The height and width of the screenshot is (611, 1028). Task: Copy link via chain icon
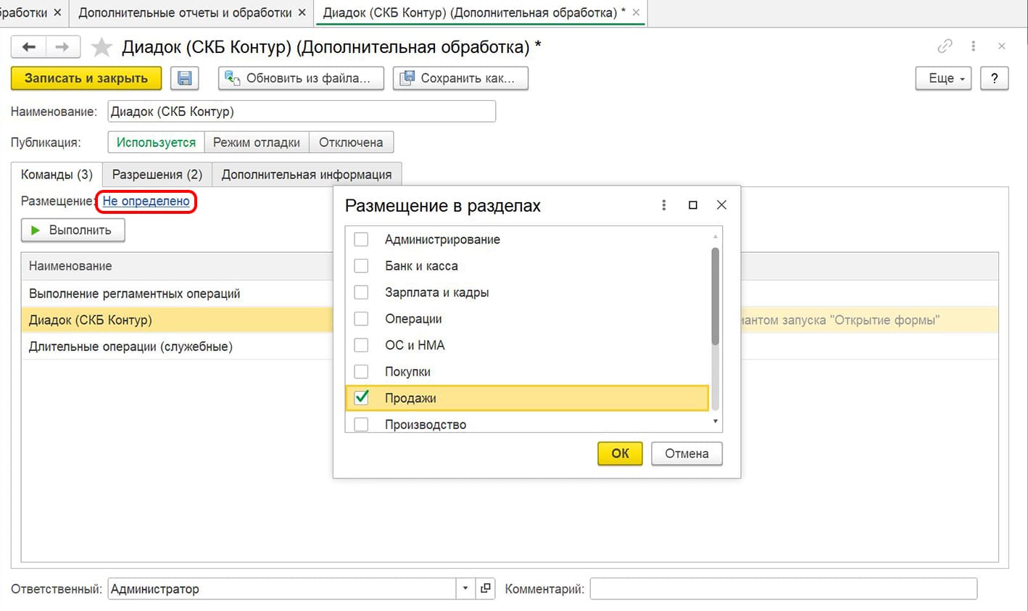(x=945, y=46)
